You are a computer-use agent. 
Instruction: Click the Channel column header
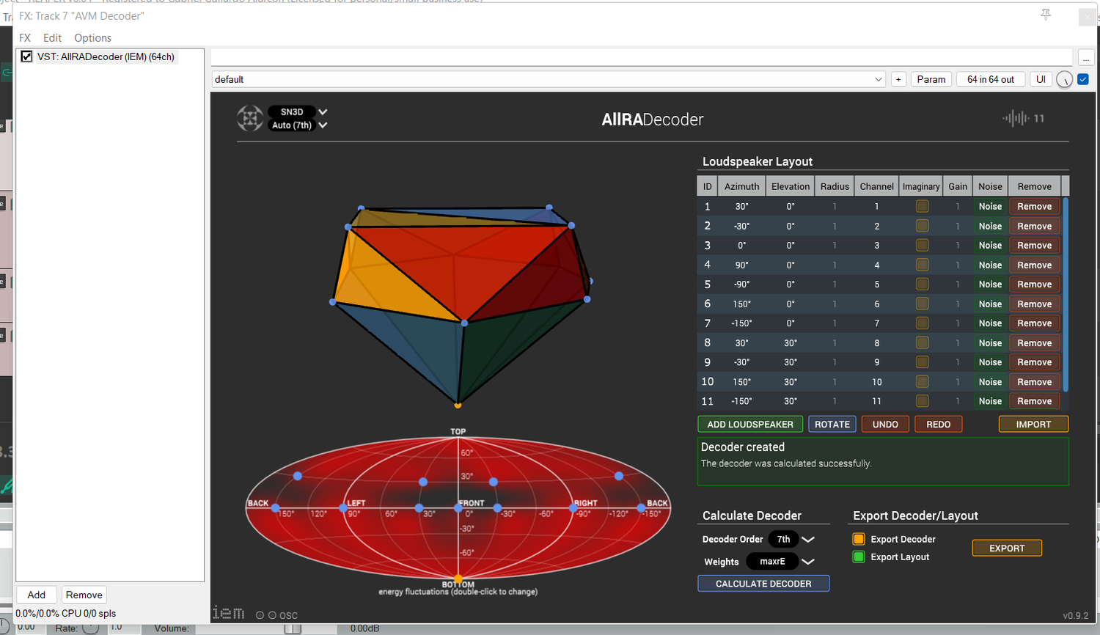pyautogui.click(x=877, y=186)
